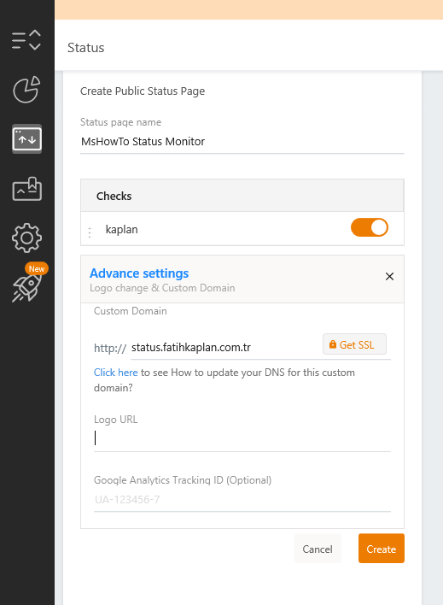Focus the Logo URL input field

242,438
